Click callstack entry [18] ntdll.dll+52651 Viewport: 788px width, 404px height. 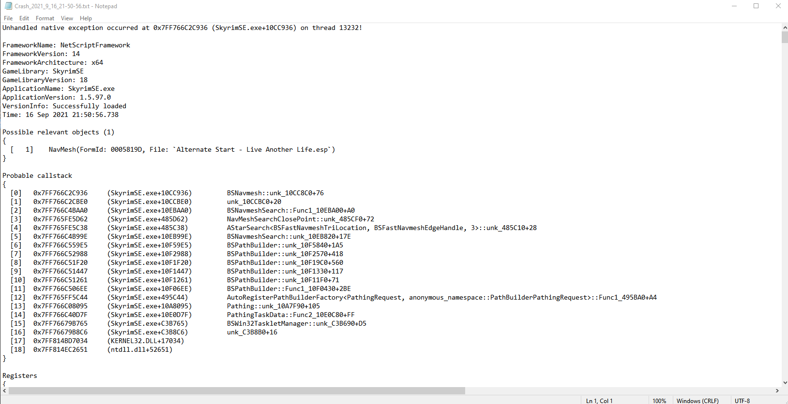point(91,349)
